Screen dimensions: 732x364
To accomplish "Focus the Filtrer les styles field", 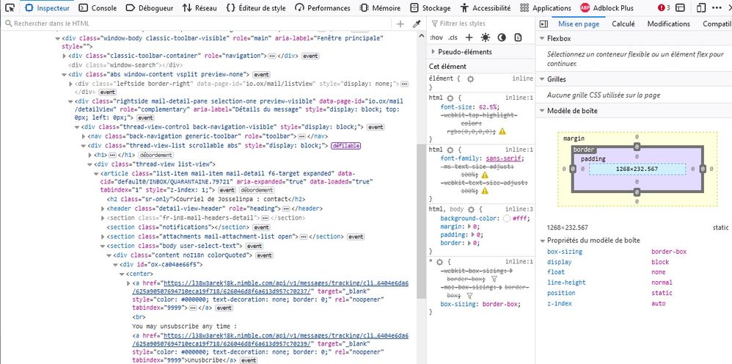I will click(x=481, y=23).
